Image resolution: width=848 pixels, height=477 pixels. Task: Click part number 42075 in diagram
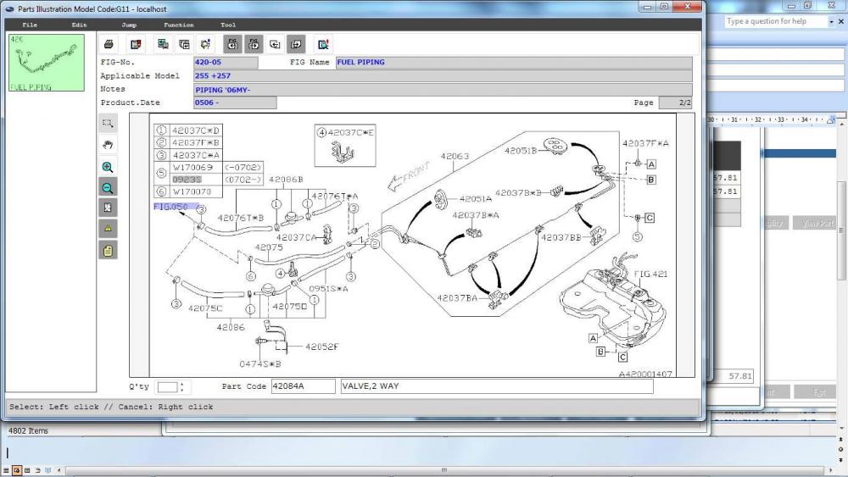269,247
